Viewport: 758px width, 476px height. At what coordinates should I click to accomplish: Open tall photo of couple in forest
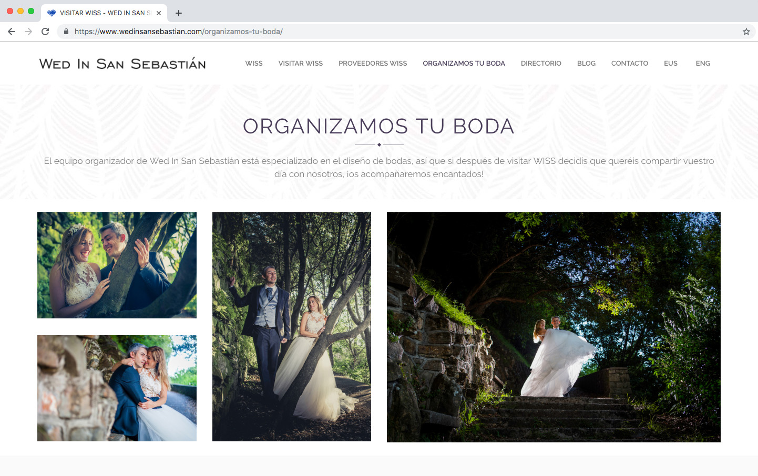292,327
